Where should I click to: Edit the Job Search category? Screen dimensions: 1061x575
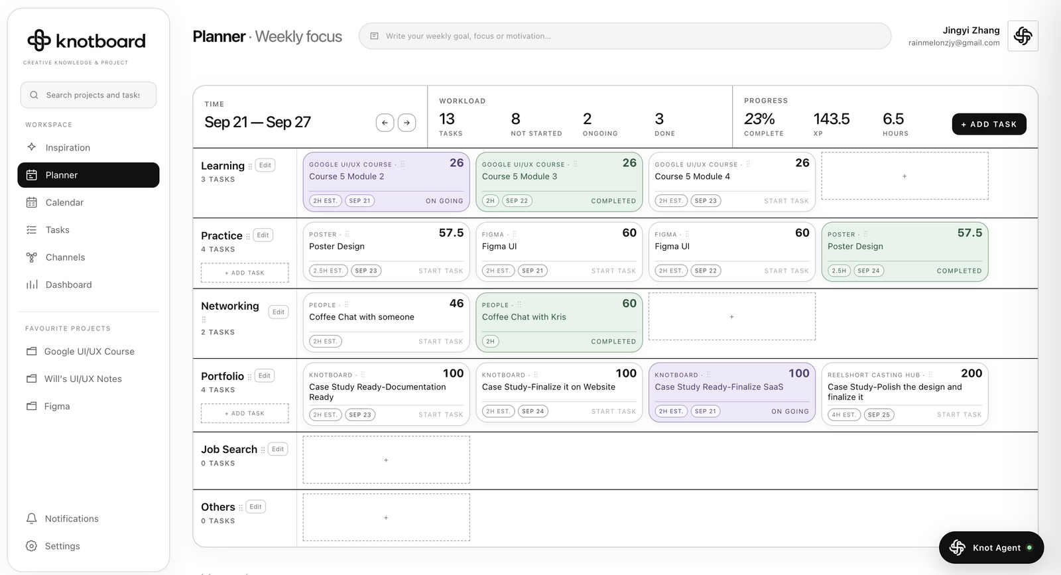[278, 449]
